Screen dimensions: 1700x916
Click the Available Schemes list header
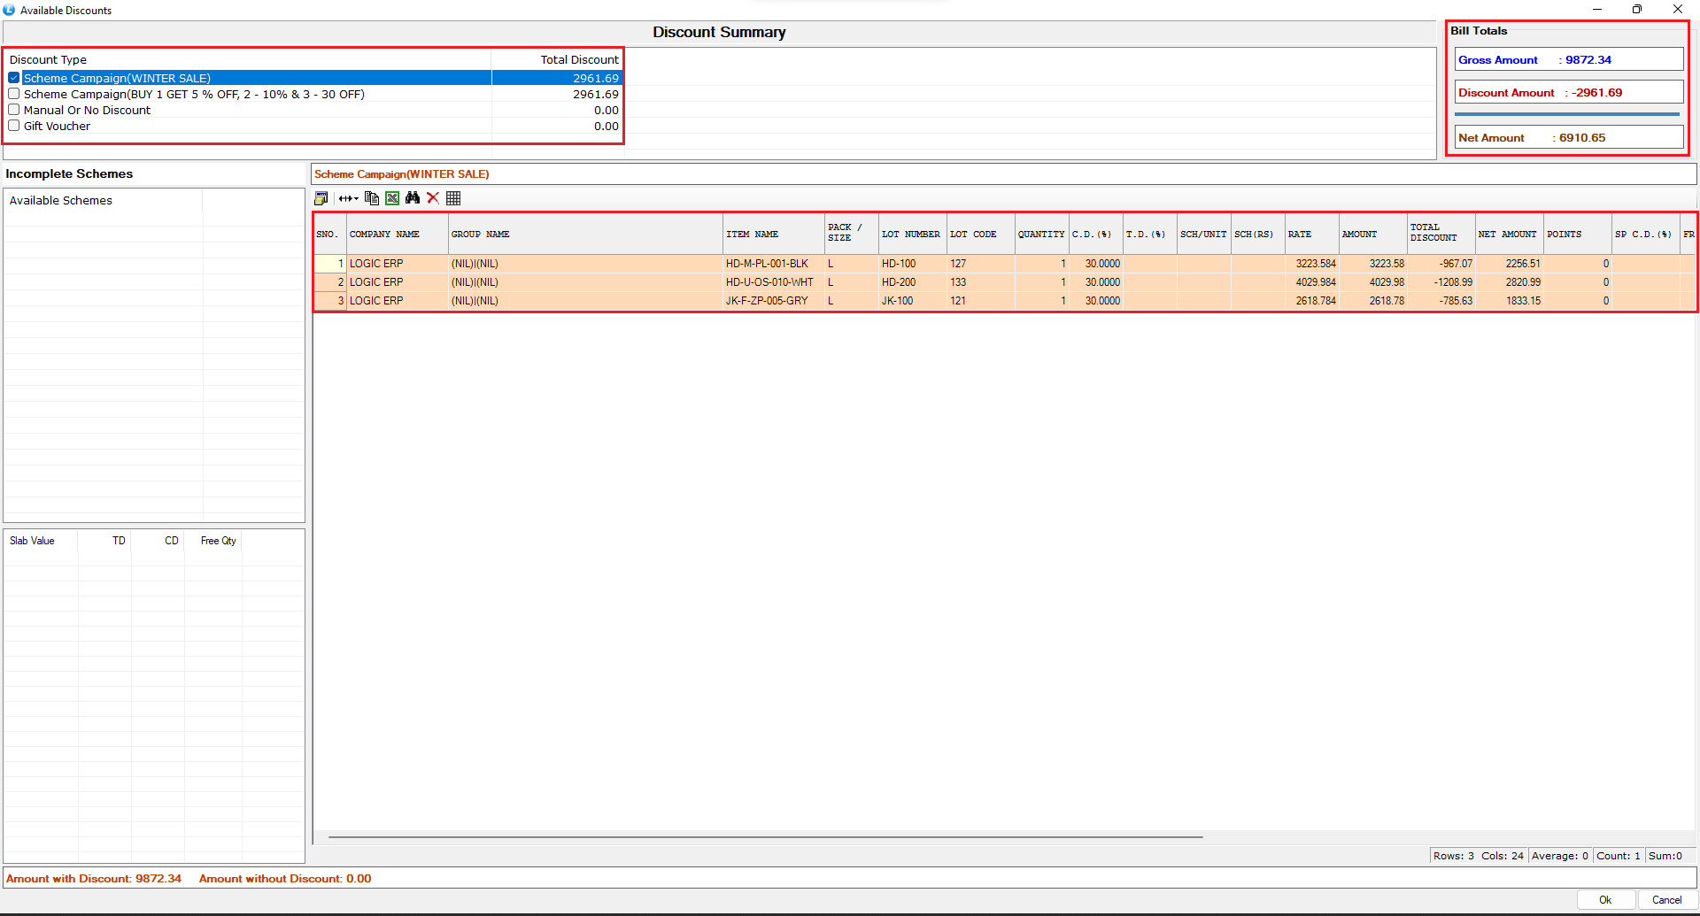(x=61, y=201)
